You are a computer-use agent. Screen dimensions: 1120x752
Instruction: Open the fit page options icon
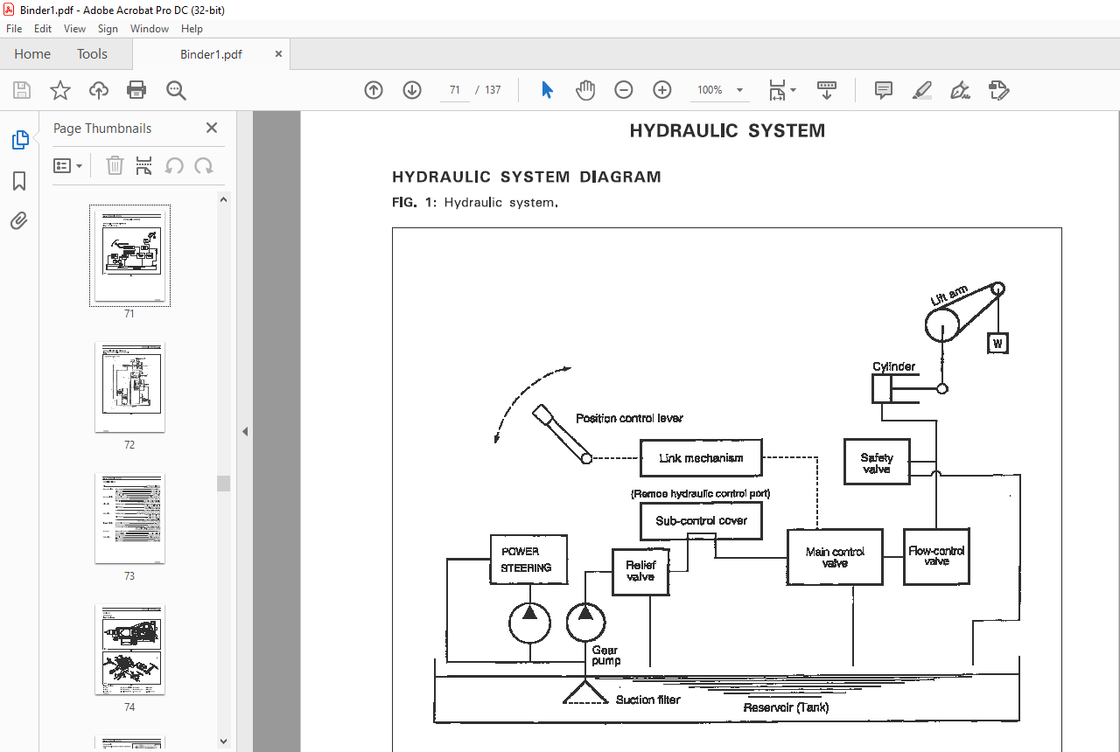pyautogui.click(x=777, y=90)
